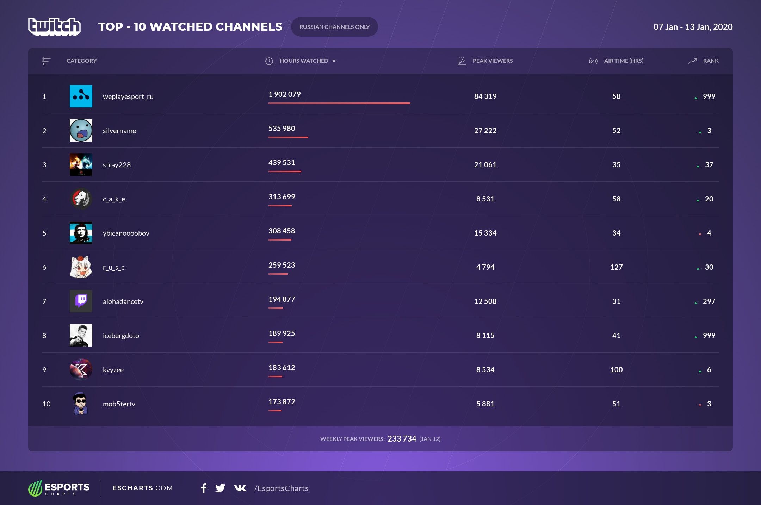The height and width of the screenshot is (505, 761).
Task: Click the ybicanoooobov channel name
Action: [x=126, y=233]
